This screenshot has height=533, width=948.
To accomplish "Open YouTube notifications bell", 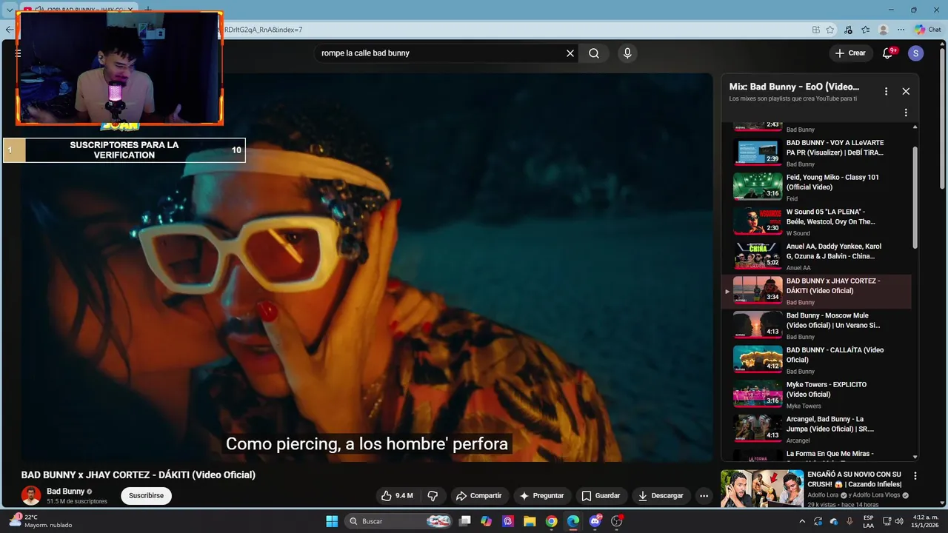I will click(887, 53).
